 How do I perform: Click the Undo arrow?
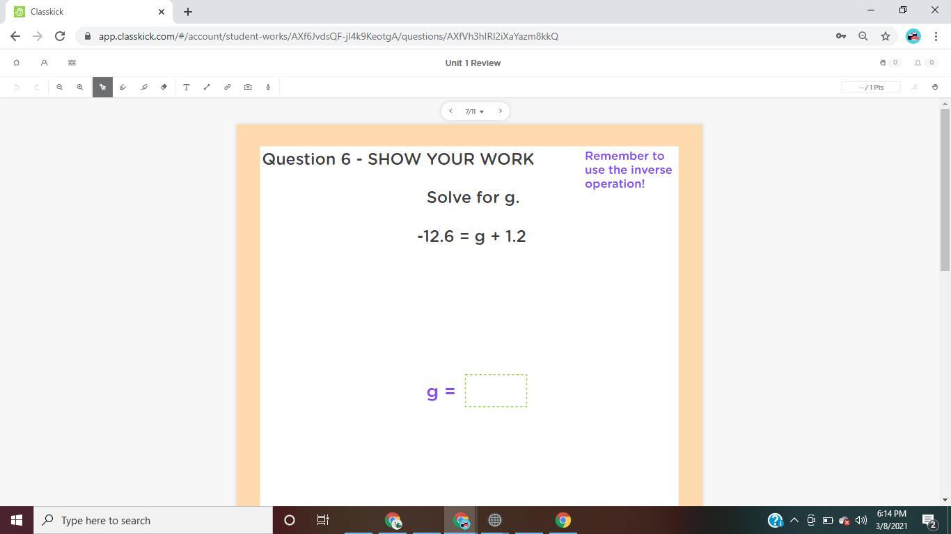tap(17, 87)
